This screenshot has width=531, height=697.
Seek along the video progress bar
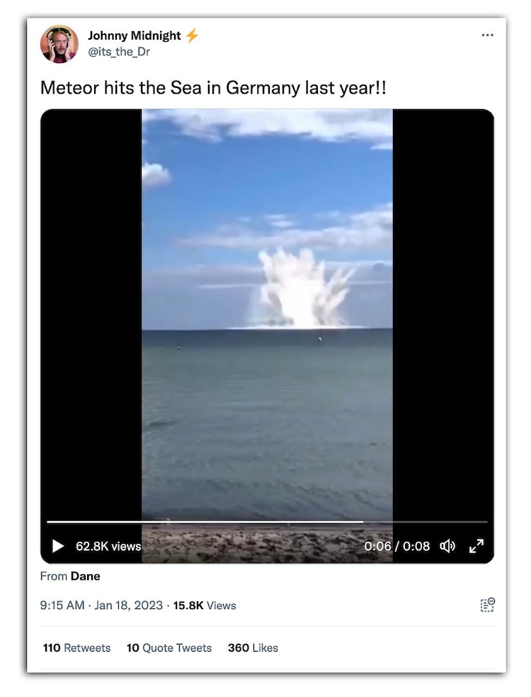267,522
